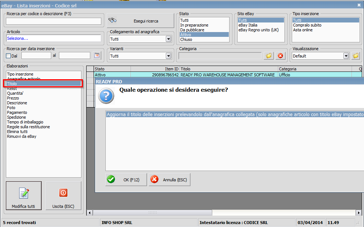The height and width of the screenshot is (227, 364).
Task: Select the Aggiorna il titolo delle inserzioni option
Action: pyautogui.click(x=235, y=115)
